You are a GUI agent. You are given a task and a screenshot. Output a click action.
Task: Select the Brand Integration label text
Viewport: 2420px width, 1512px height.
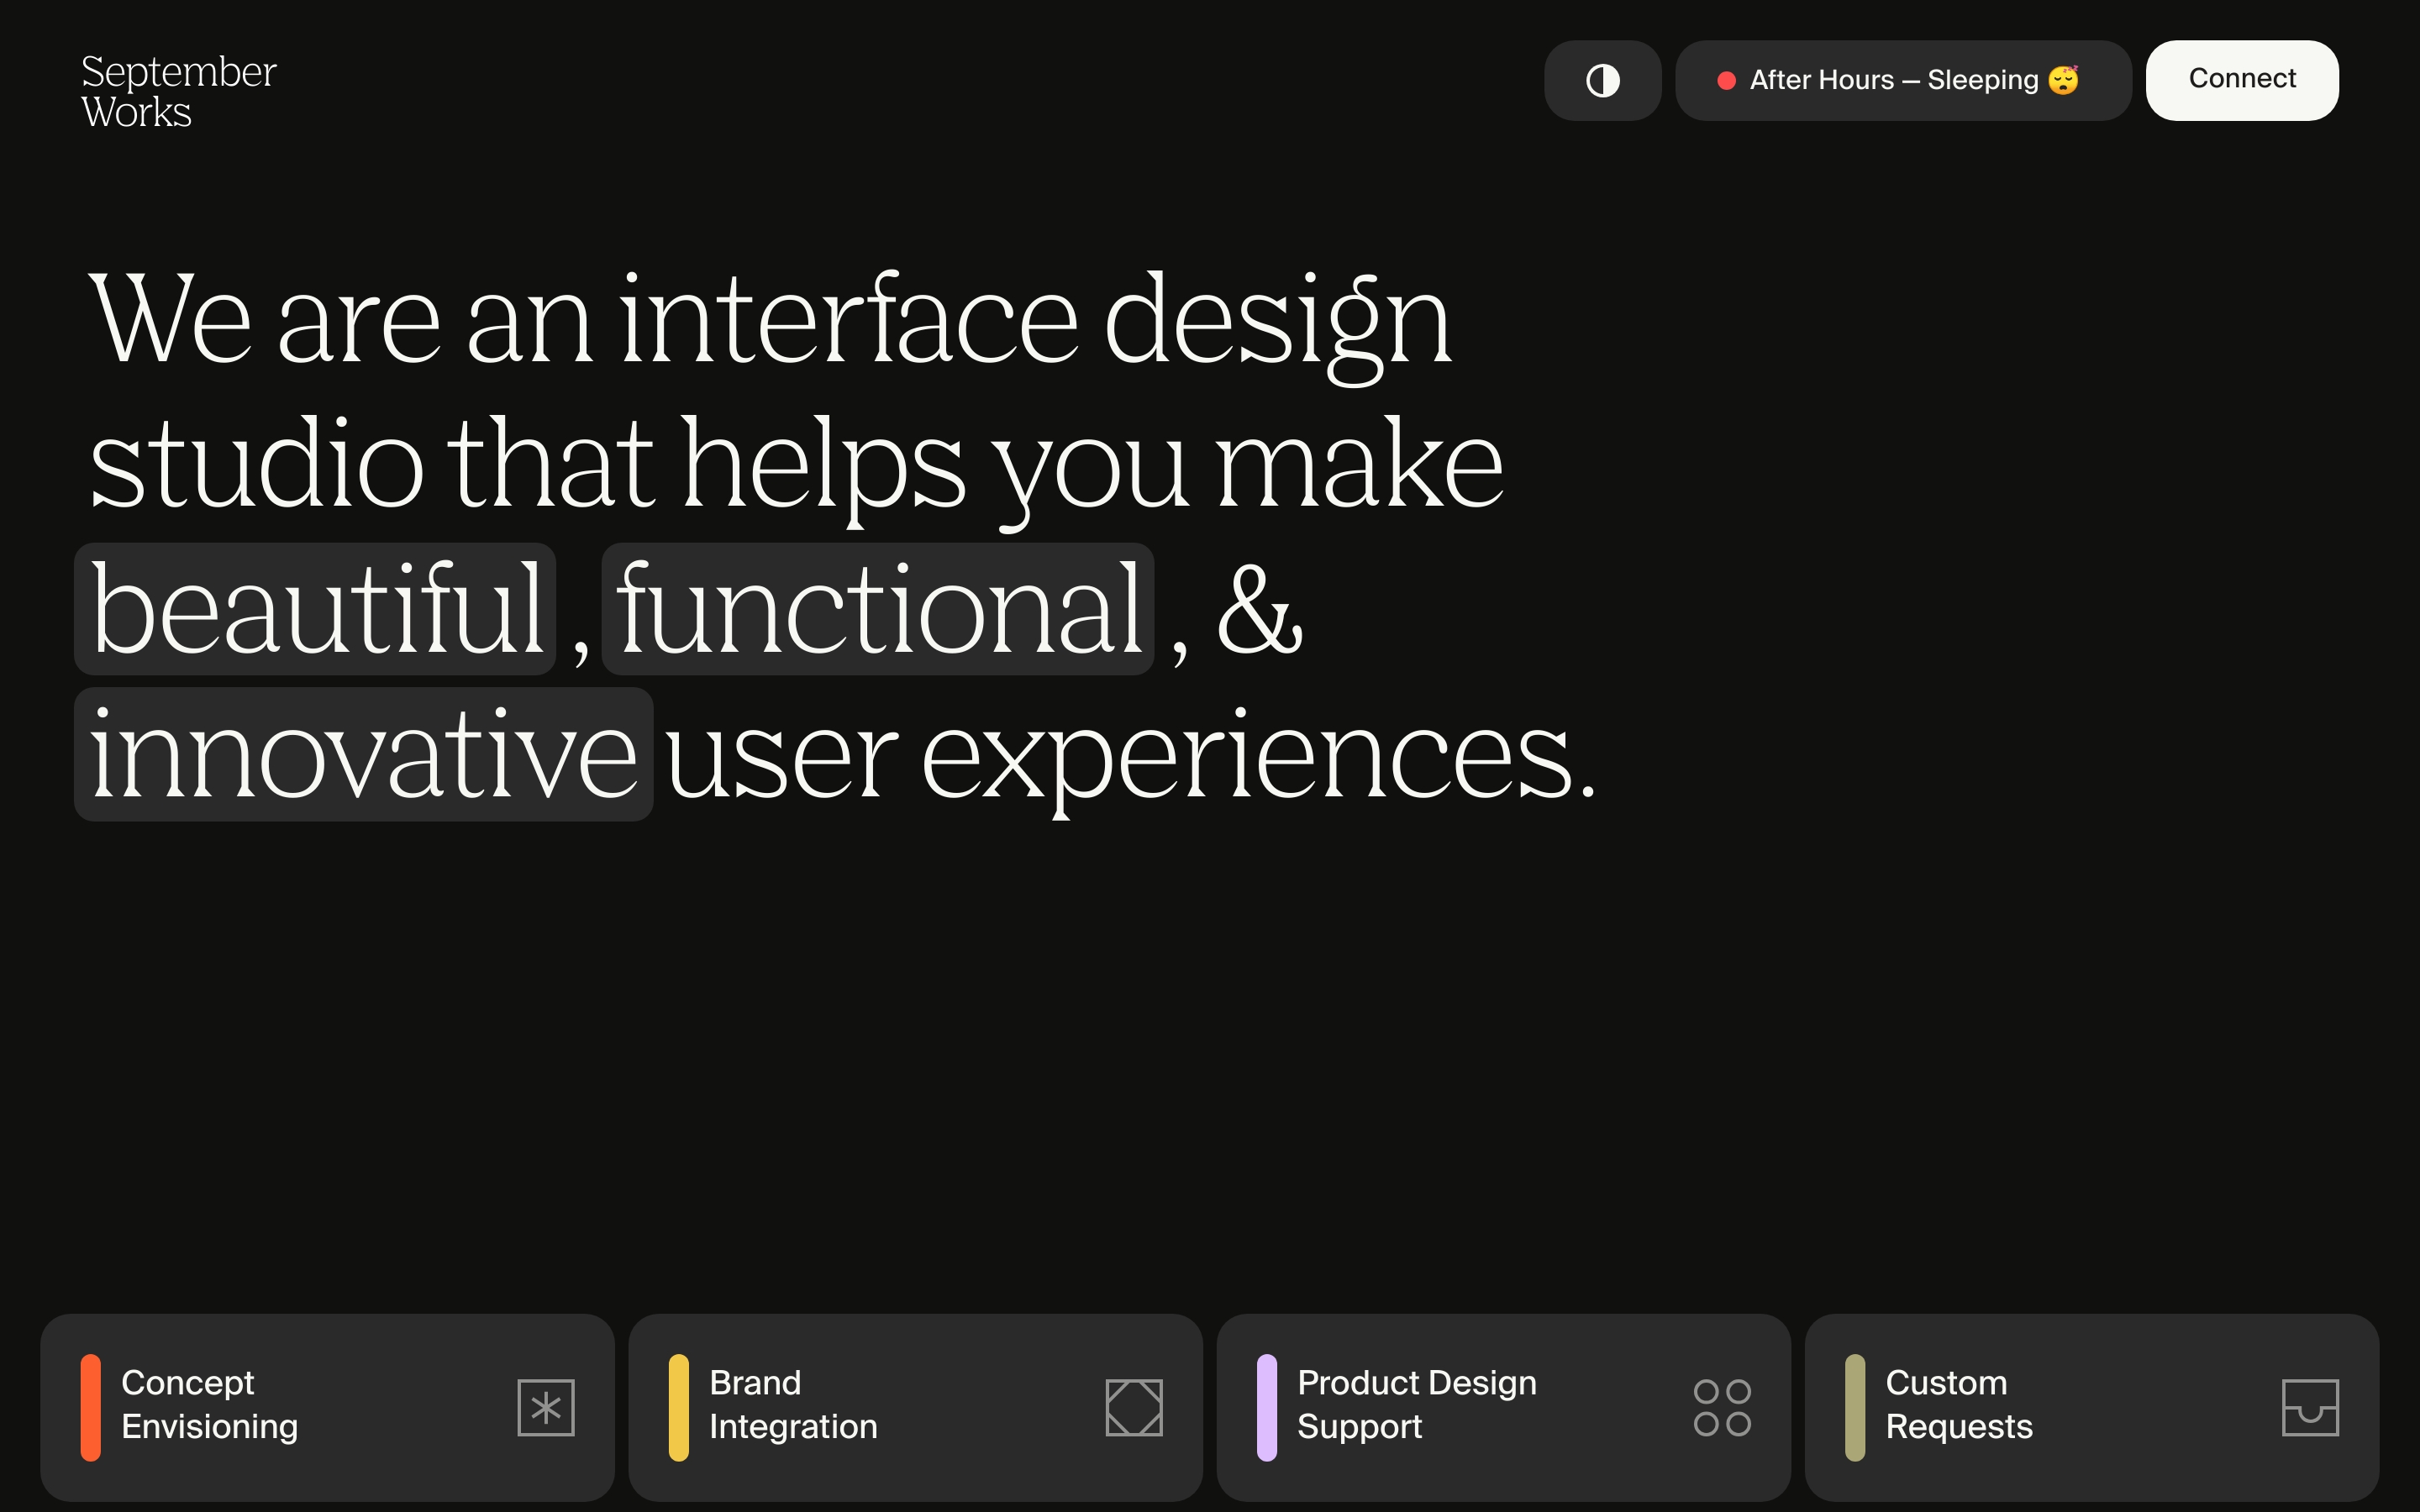[793, 1404]
